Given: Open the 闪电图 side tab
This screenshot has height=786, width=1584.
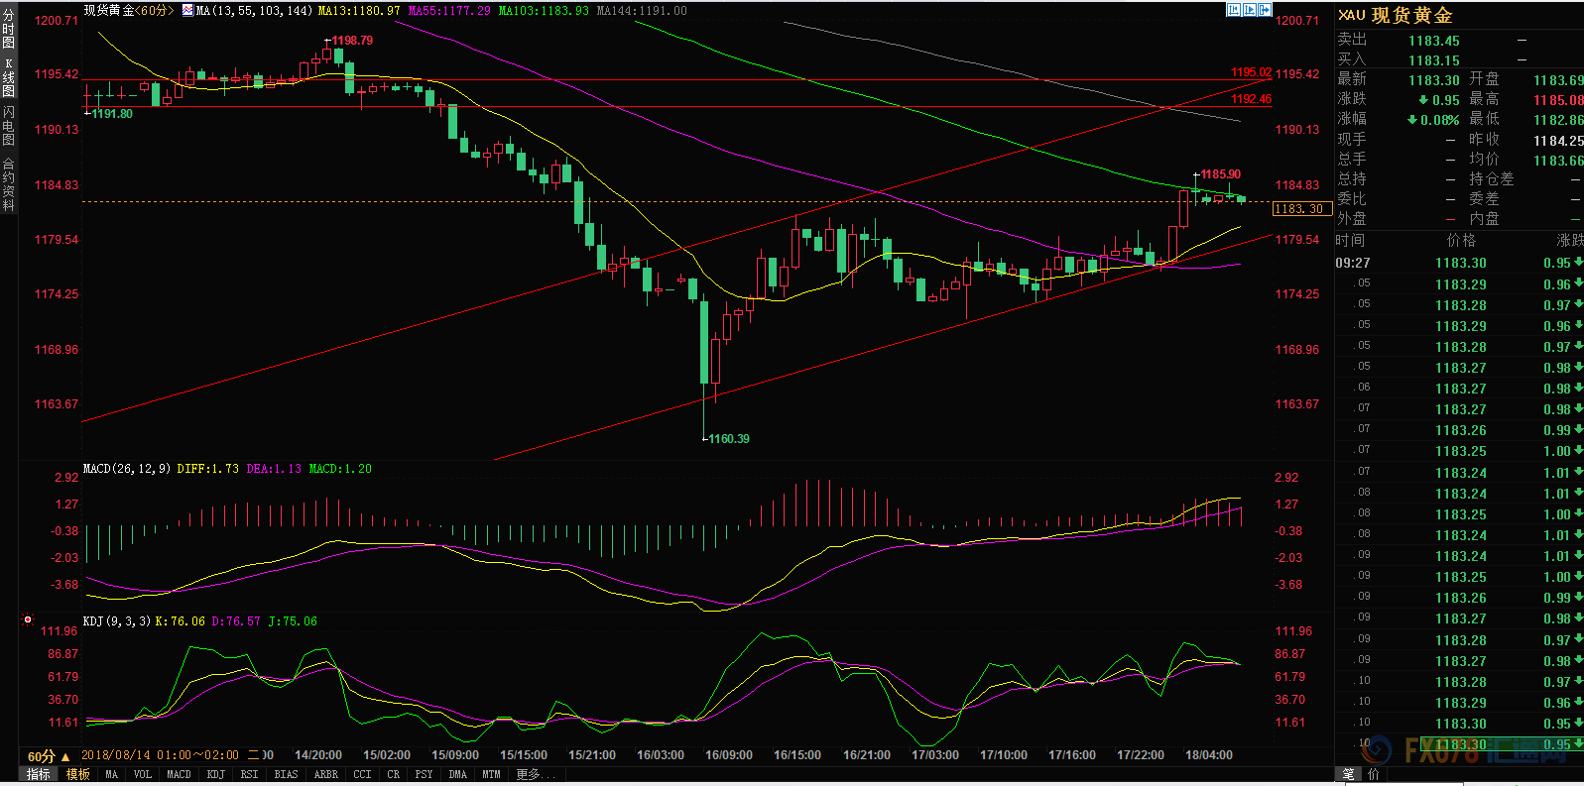Looking at the screenshot, I should [x=9, y=125].
